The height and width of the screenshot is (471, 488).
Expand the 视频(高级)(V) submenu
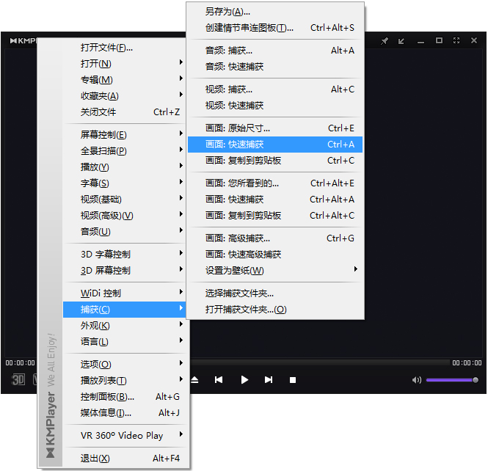pos(125,216)
